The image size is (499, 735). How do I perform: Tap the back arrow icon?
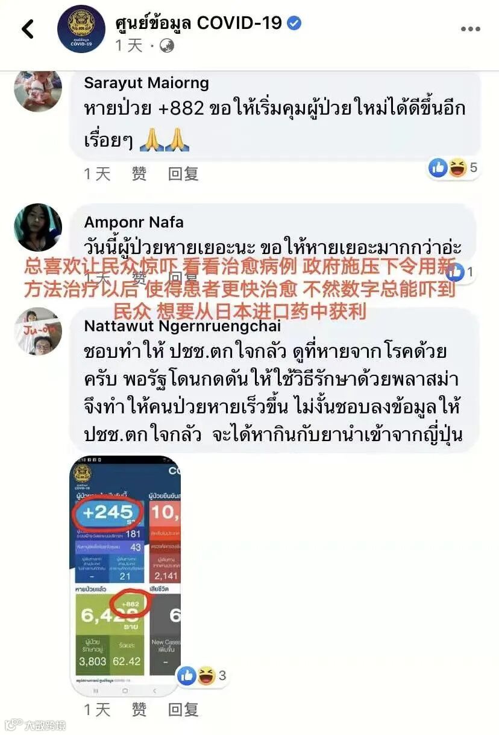click(x=28, y=29)
